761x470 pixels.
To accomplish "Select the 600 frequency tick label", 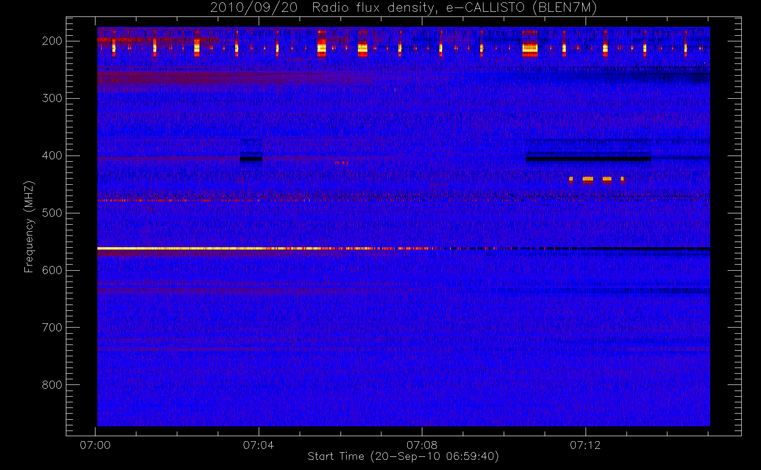I will [x=52, y=270].
